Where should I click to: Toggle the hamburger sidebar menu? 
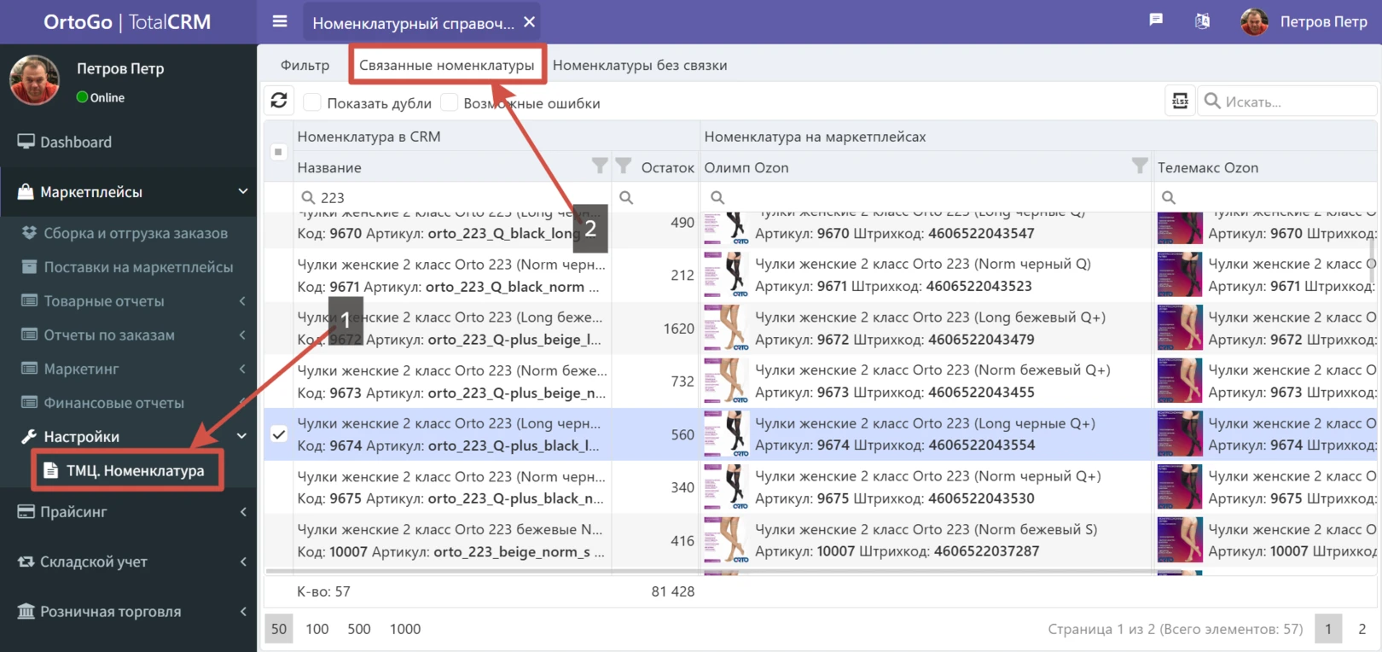click(279, 21)
